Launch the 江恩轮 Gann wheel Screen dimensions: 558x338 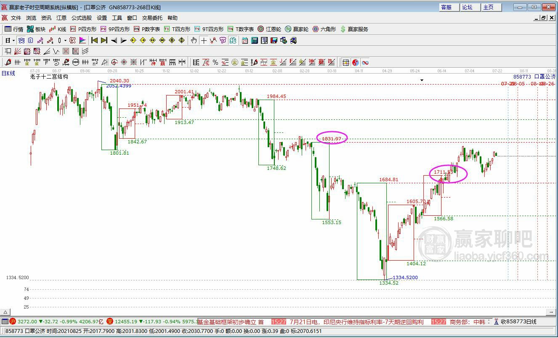(x=269, y=29)
